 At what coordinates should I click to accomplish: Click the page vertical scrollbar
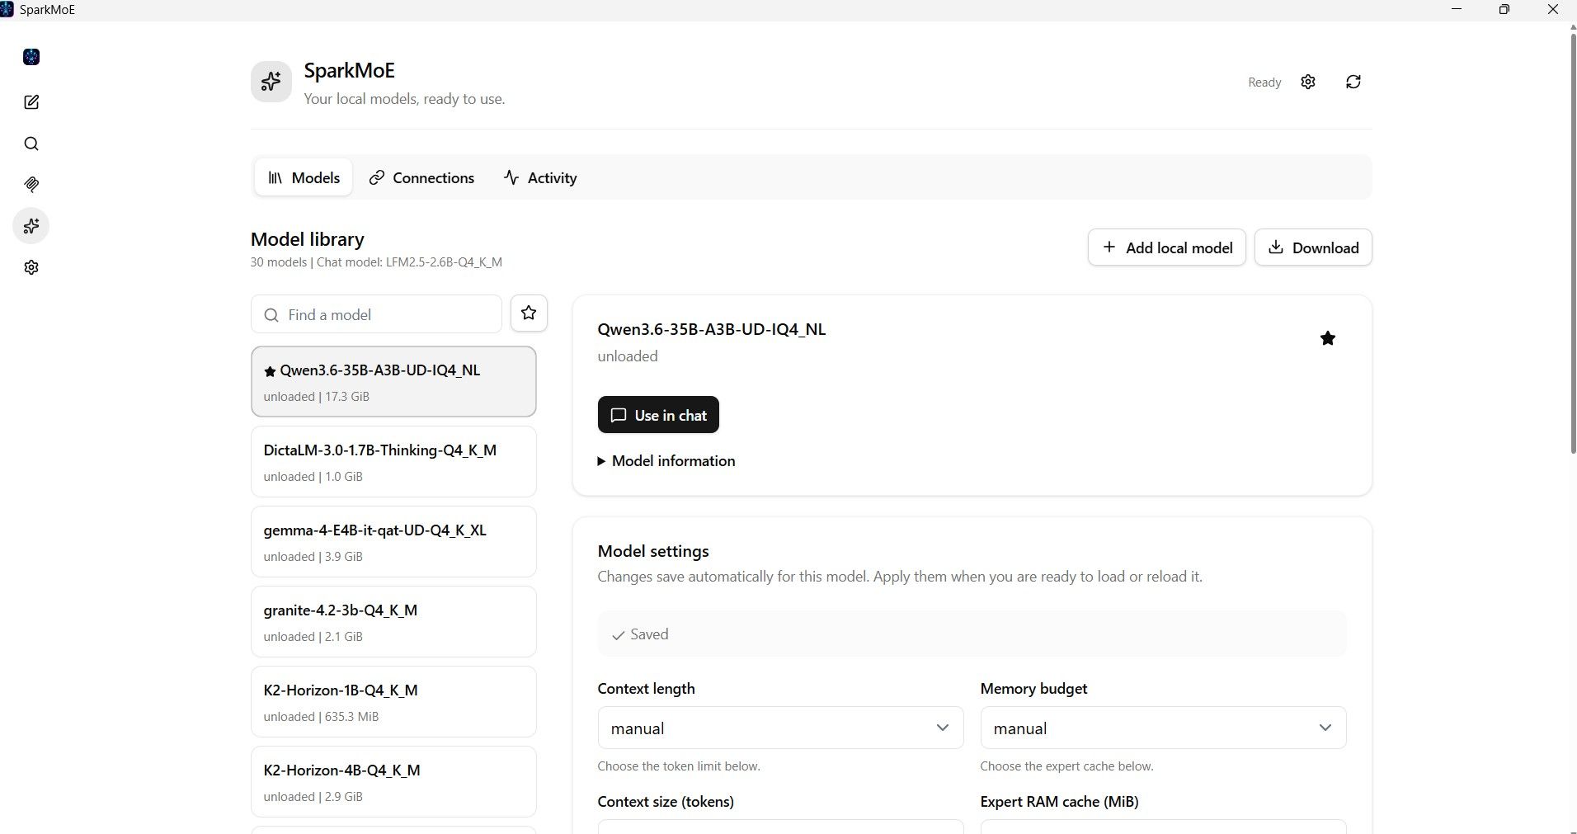point(1573,243)
